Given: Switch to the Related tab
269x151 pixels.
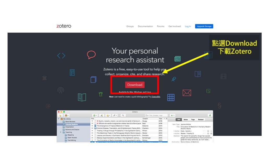Looking at the screenshot, I should tap(201, 120).
